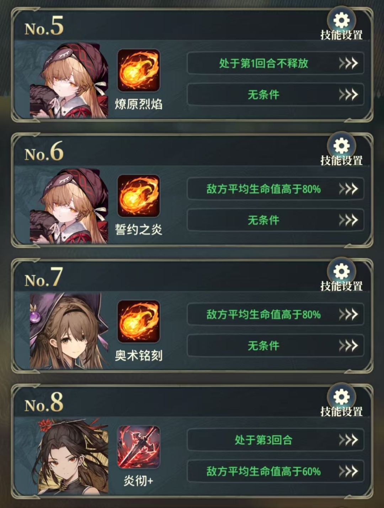Image resolution: width=384 pixels, height=508 pixels.
Task: Select No.7's 无条件 condition row
Action: [276, 346]
